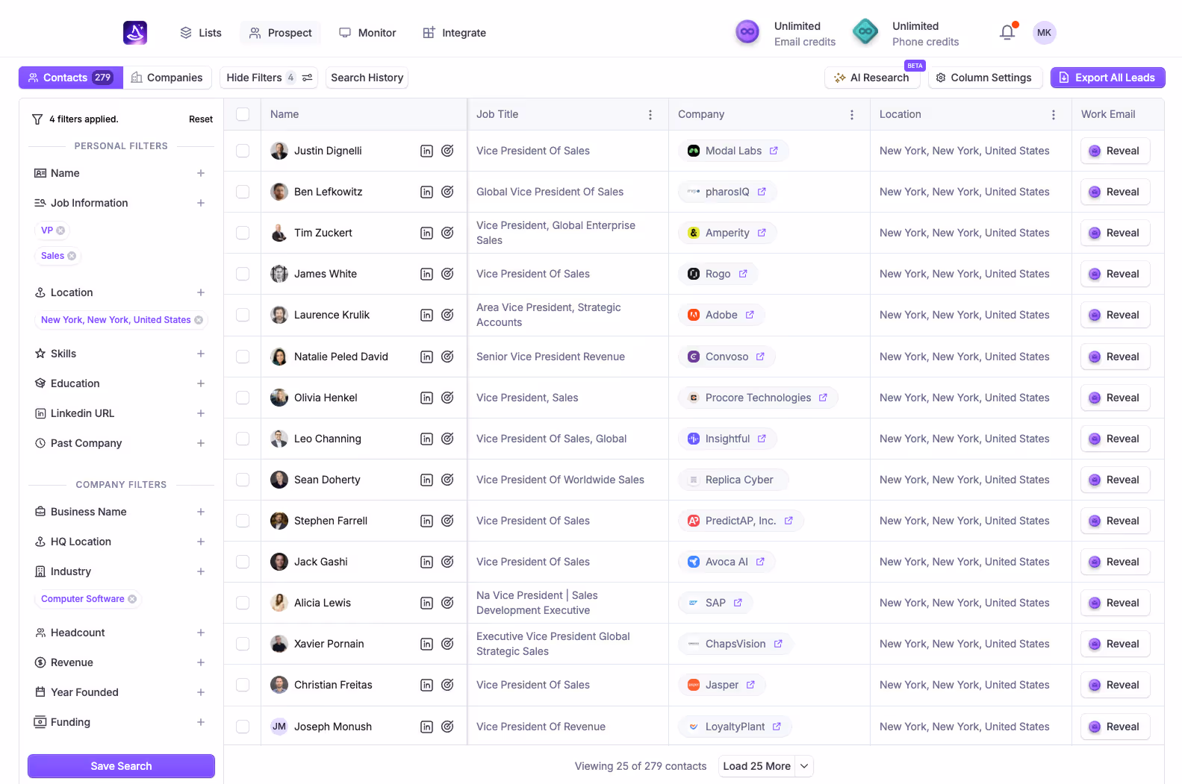1182x784 pixels.
Task: Open pharosIQ external link icon
Action: (x=762, y=192)
